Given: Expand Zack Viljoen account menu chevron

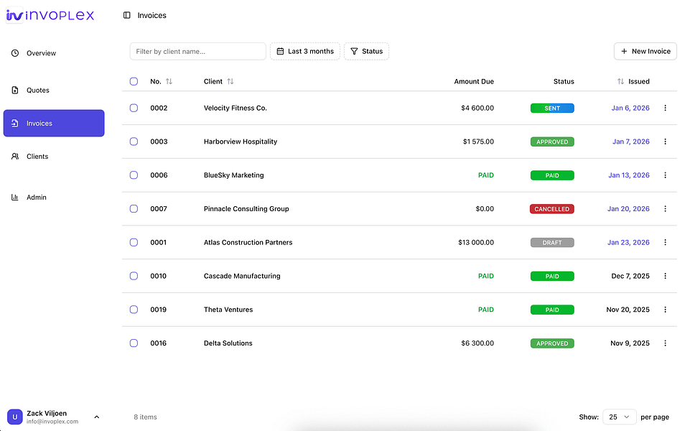Looking at the screenshot, I should click(x=97, y=417).
